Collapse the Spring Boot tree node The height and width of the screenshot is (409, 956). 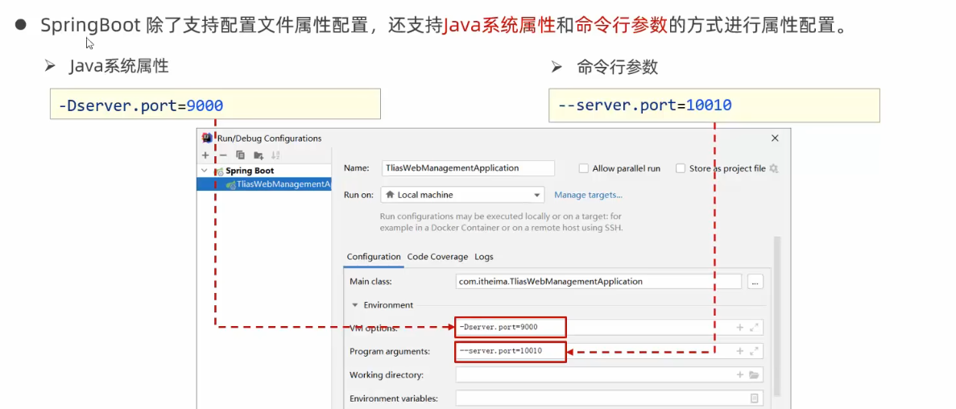[x=205, y=171]
